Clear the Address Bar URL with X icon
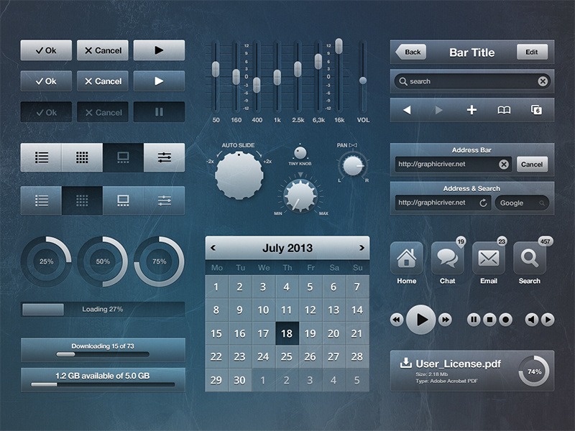Viewport: 575px width, 431px height. coord(504,164)
